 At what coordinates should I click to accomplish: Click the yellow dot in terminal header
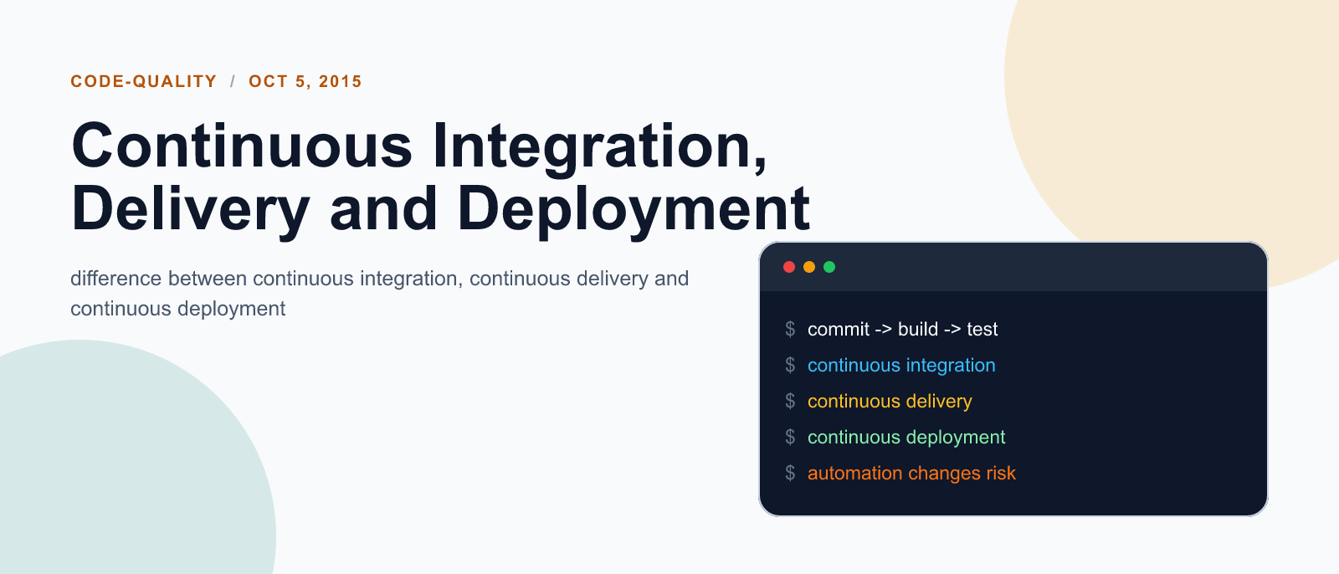coord(809,267)
